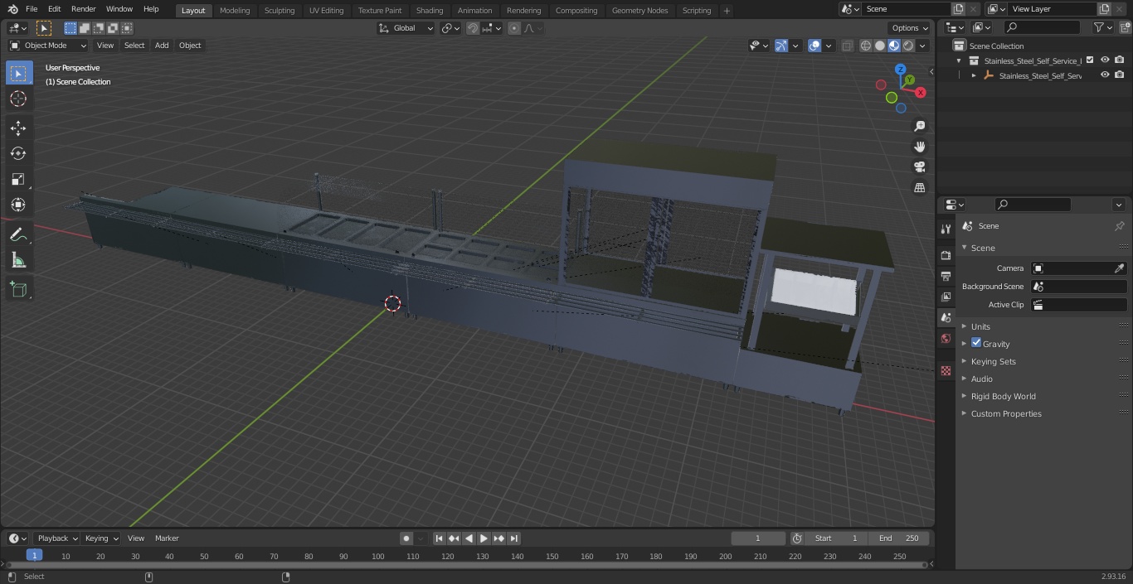Expand Stainless_Steel_Self_Serv object tree row
Viewport: 1133px width, 584px height.
coord(974,75)
